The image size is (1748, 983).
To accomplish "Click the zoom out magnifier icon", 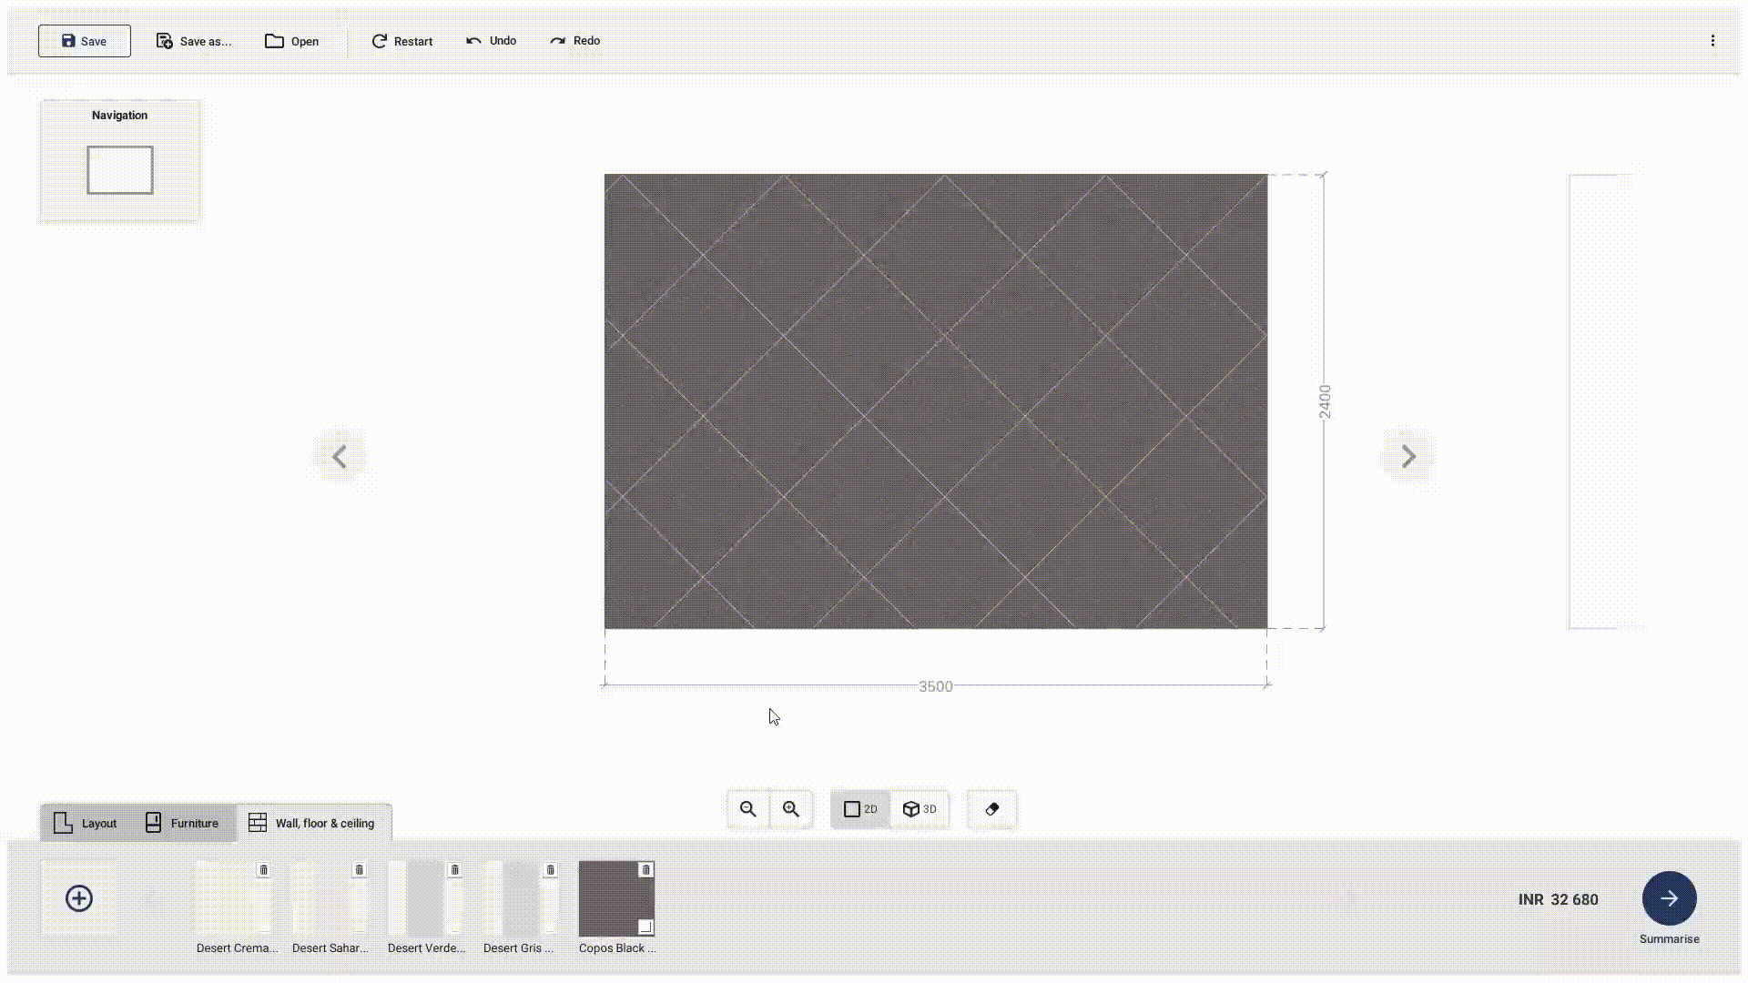I will 747,809.
